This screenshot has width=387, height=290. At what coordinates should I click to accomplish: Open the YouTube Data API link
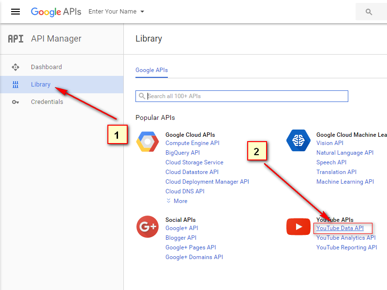pos(340,228)
